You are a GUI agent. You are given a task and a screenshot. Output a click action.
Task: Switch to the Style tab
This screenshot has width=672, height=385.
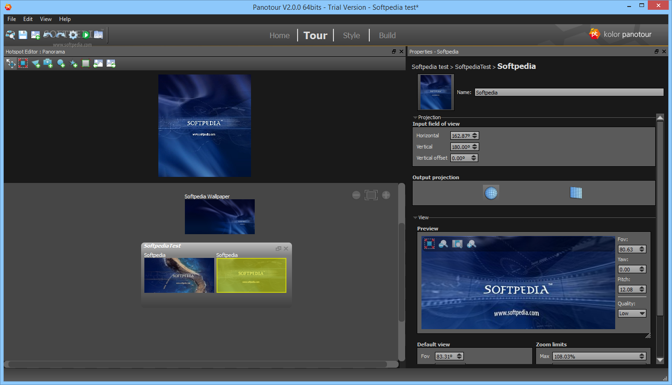352,35
